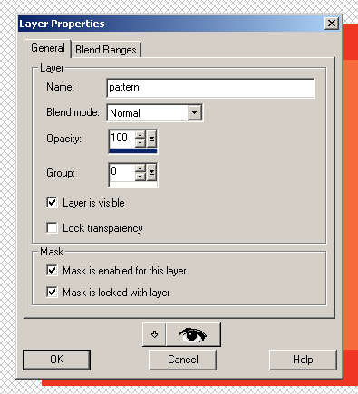
Task: Uncheck Mask is locked with layer
Action: point(52,293)
